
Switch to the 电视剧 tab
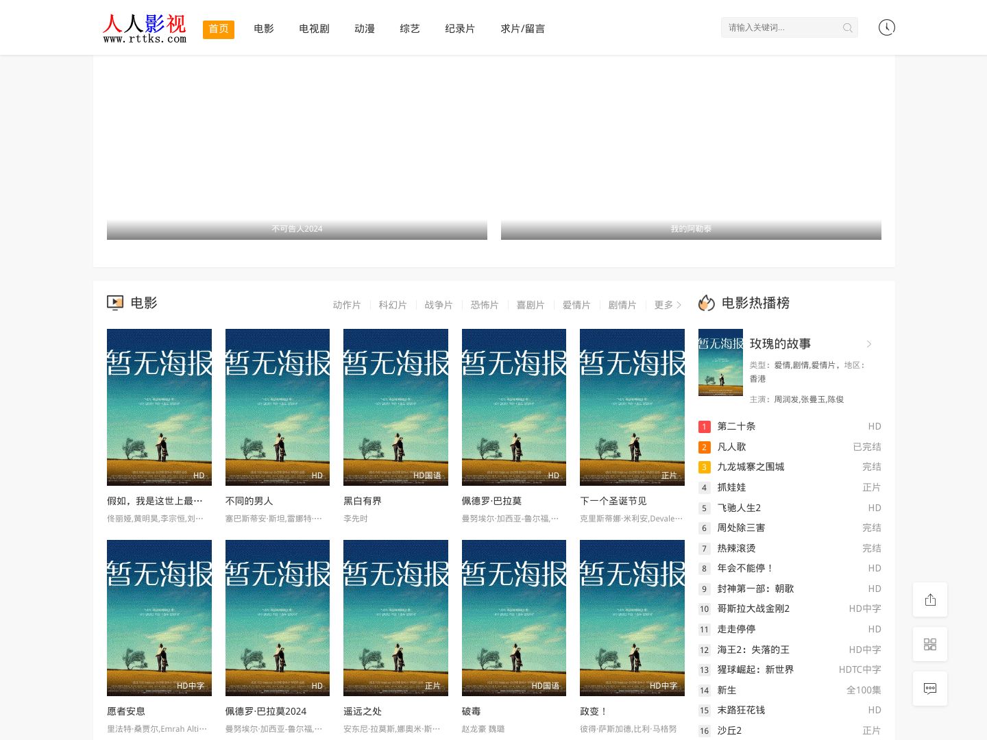(314, 29)
